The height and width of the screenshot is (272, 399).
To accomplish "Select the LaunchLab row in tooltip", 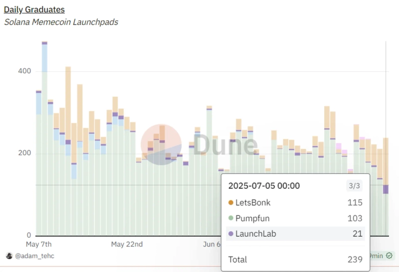I will click(x=295, y=234).
